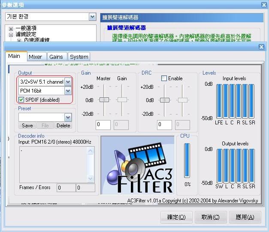This screenshot has height=232, width=269.
Task: Close the AC3Filter dialog window
Action: 261,47
